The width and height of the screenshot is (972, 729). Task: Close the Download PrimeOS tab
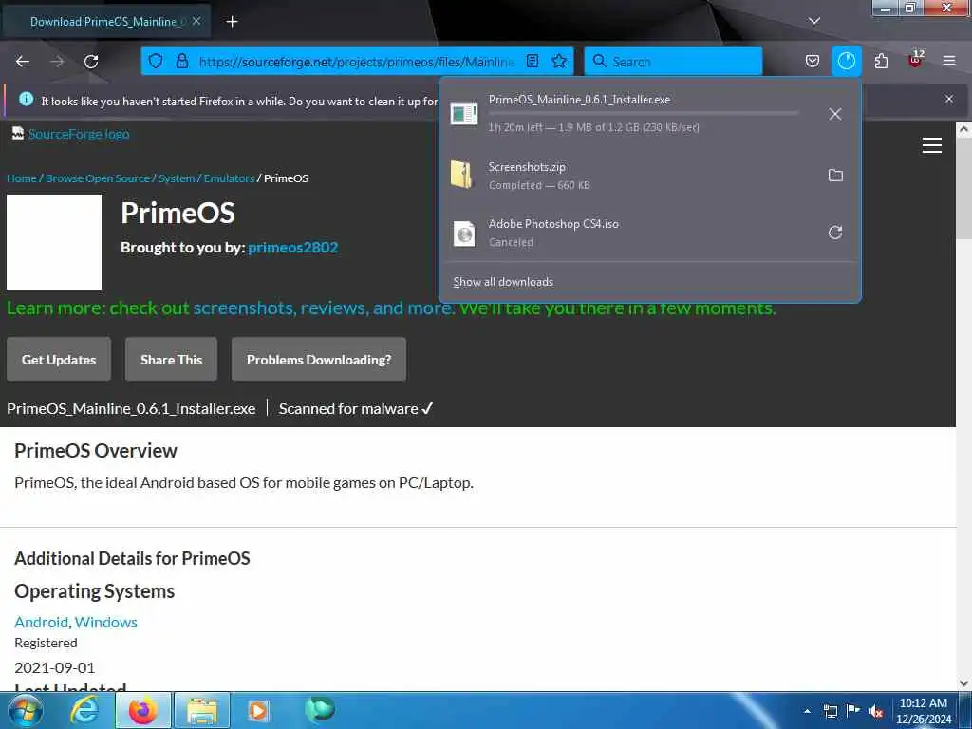[x=196, y=21]
